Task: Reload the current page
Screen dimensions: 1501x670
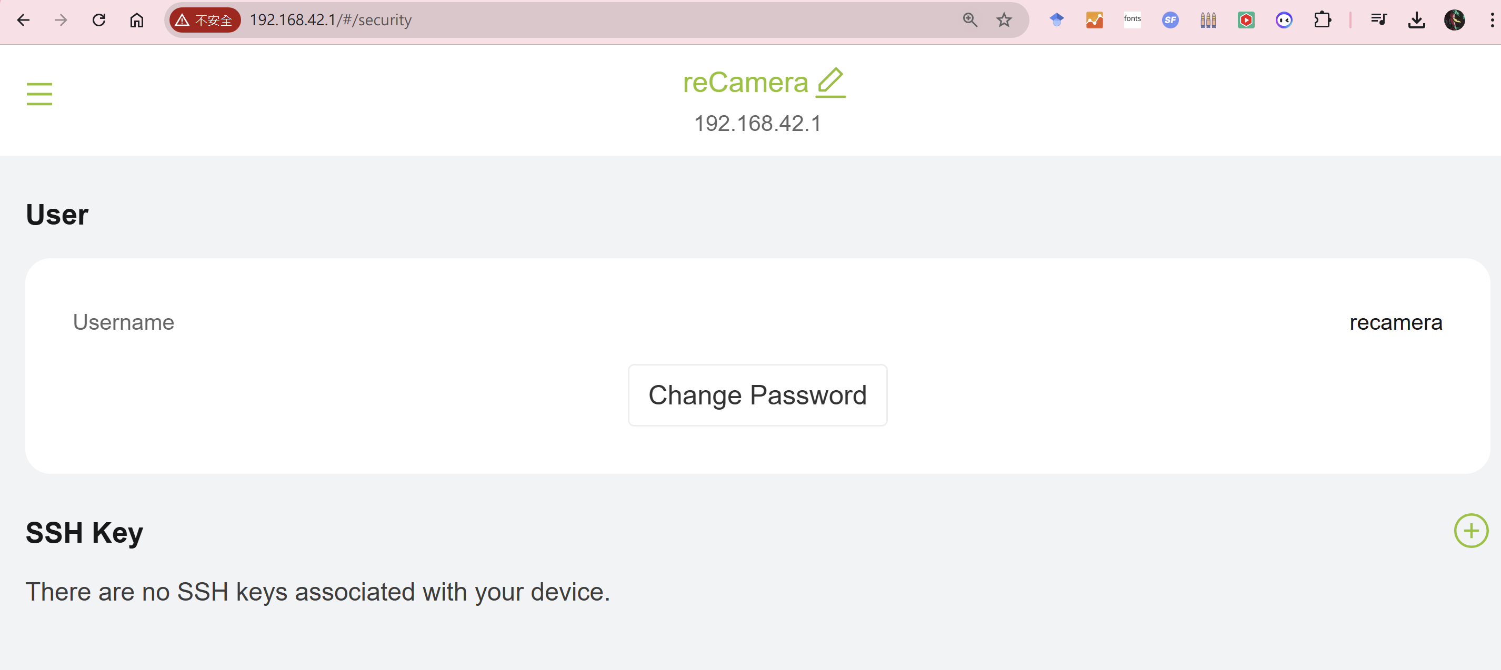Action: (x=99, y=21)
